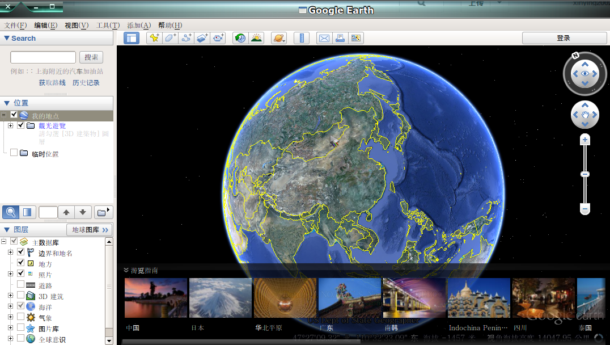The width and height of the screenshot is (610, 345).
Task: Open the 日本 Mount Fuji thumbnail
Action: [x=220, y=298]
